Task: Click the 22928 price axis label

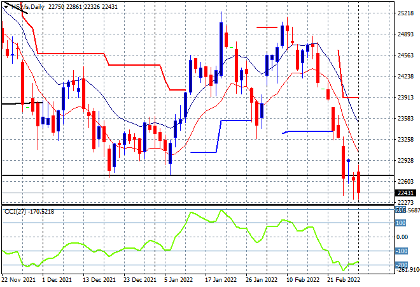Action: (405, 161)
